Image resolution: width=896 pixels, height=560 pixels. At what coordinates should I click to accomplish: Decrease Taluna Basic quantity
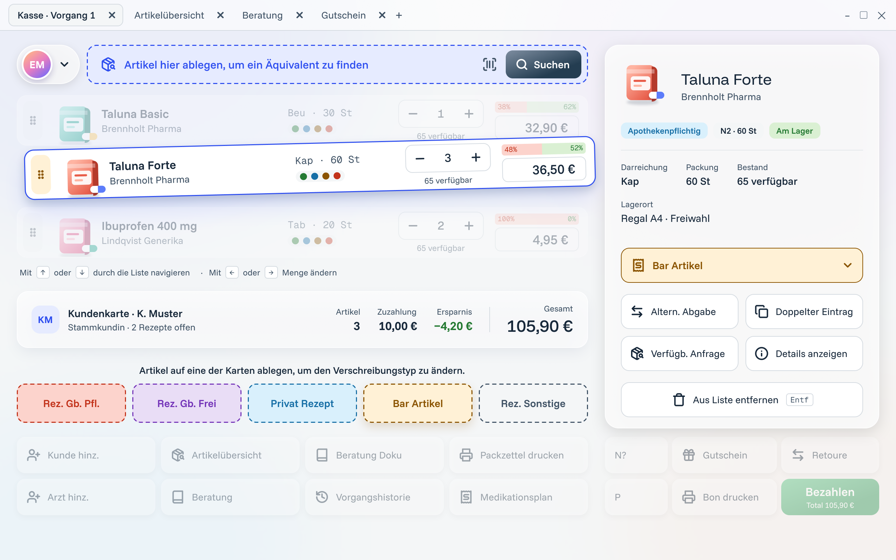(x=413, y=114)
